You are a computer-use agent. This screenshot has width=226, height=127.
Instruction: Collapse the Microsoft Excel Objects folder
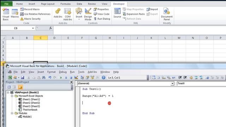(12, 96)
